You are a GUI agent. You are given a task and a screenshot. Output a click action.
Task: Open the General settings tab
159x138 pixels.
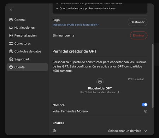click(27, 20)
